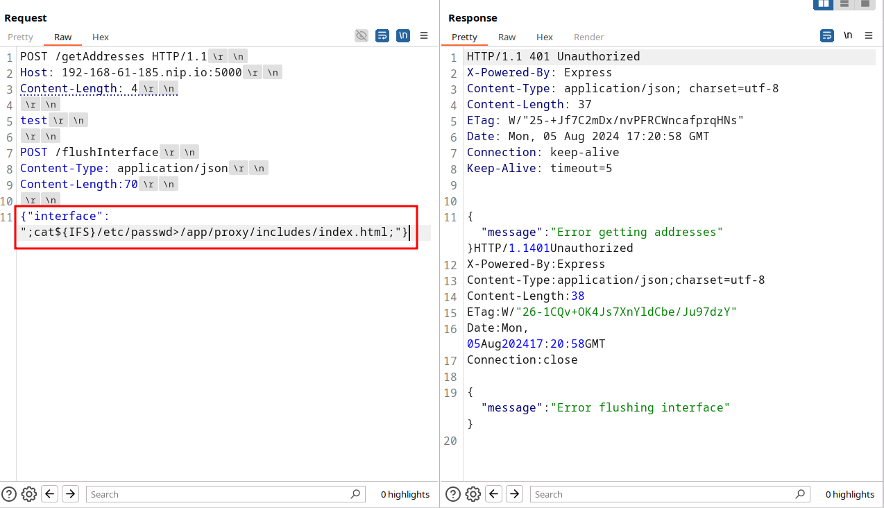Open the Render tab in Response panel
This screenshot has width=884, height=508.
click(589, 37)
